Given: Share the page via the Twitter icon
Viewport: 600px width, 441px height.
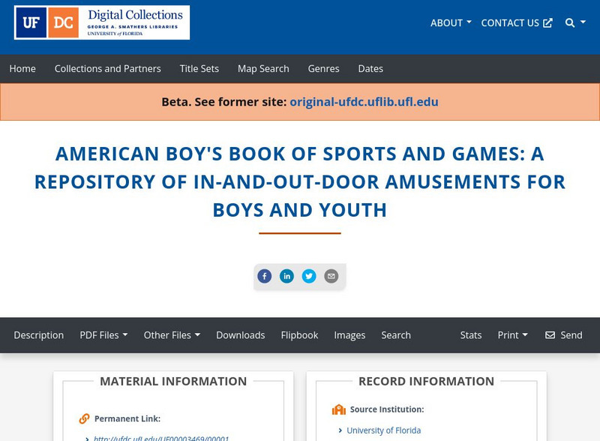Looking at the screenshot, I should point(308,276).
